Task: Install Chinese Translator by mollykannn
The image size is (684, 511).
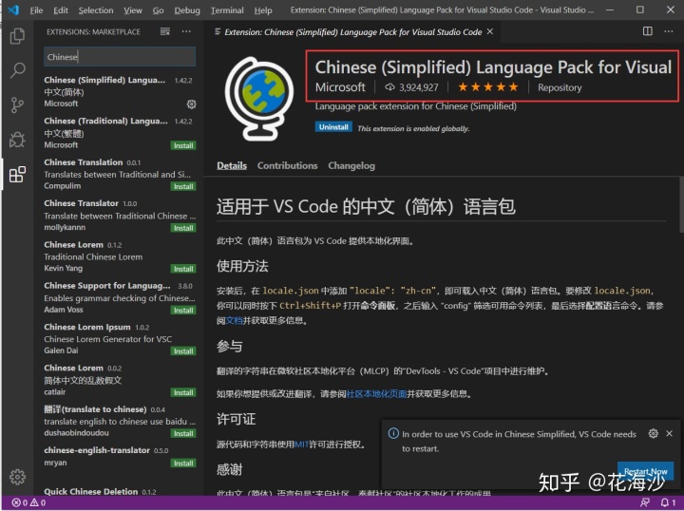Action: [x=183, y=228]
